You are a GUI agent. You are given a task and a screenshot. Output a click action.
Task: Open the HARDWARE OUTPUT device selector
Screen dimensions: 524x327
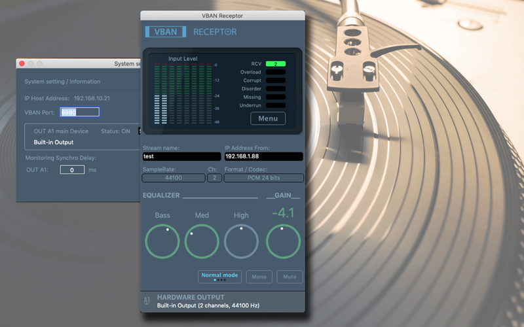pyautogui.click(x=223, y=301)
